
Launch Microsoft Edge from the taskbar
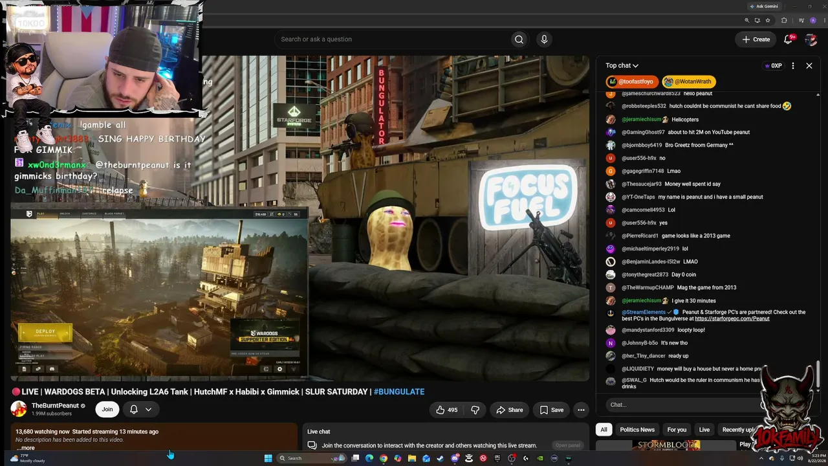tap(369, 458)
